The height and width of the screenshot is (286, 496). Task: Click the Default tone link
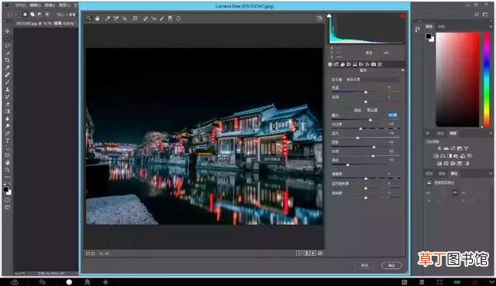pos(372,110)
